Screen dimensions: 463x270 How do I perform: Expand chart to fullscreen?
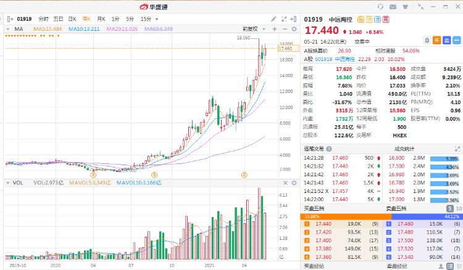284,19
